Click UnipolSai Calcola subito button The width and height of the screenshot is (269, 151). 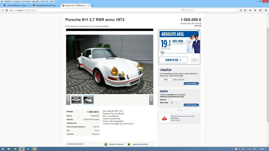point(191,84)
